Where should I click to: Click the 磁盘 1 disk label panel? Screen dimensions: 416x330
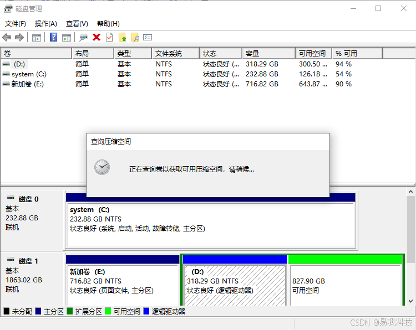pos(33,279)
